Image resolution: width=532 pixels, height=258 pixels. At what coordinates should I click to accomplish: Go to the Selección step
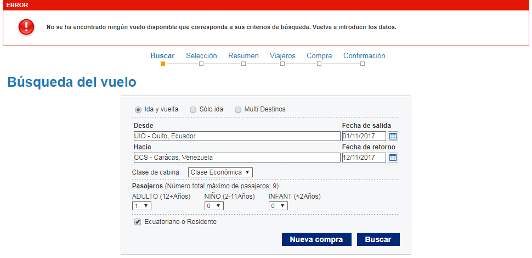(x=201, y=55)
